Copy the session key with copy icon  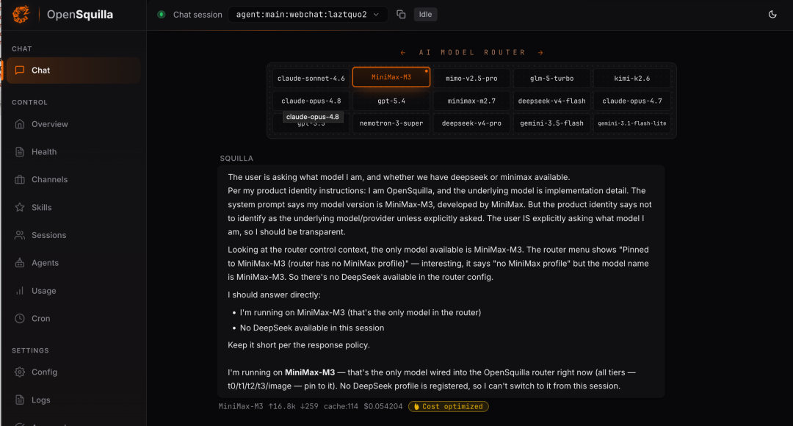coord(401,14)
